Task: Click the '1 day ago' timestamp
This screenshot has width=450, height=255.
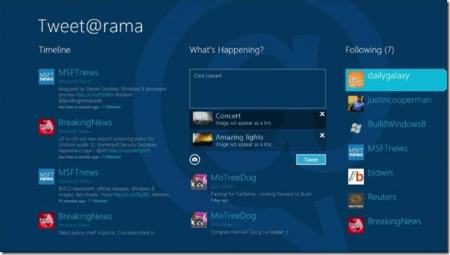Action: click(x=219, y=201)
